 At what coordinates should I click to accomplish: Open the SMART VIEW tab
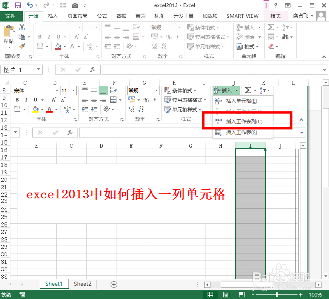click(242, 16)
